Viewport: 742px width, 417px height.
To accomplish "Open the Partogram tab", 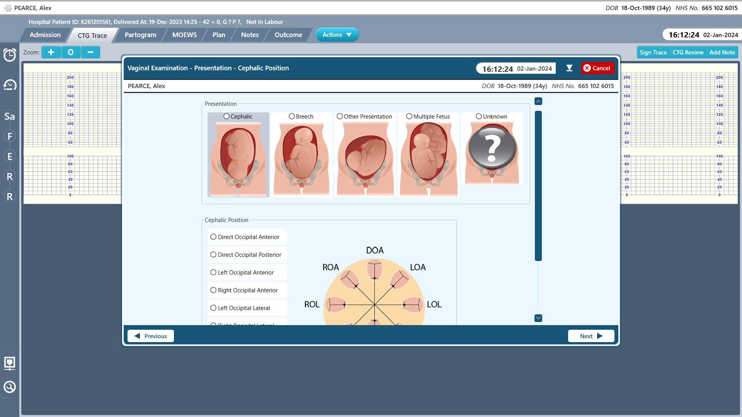I will pyautogui.click(x=141, y=35).
